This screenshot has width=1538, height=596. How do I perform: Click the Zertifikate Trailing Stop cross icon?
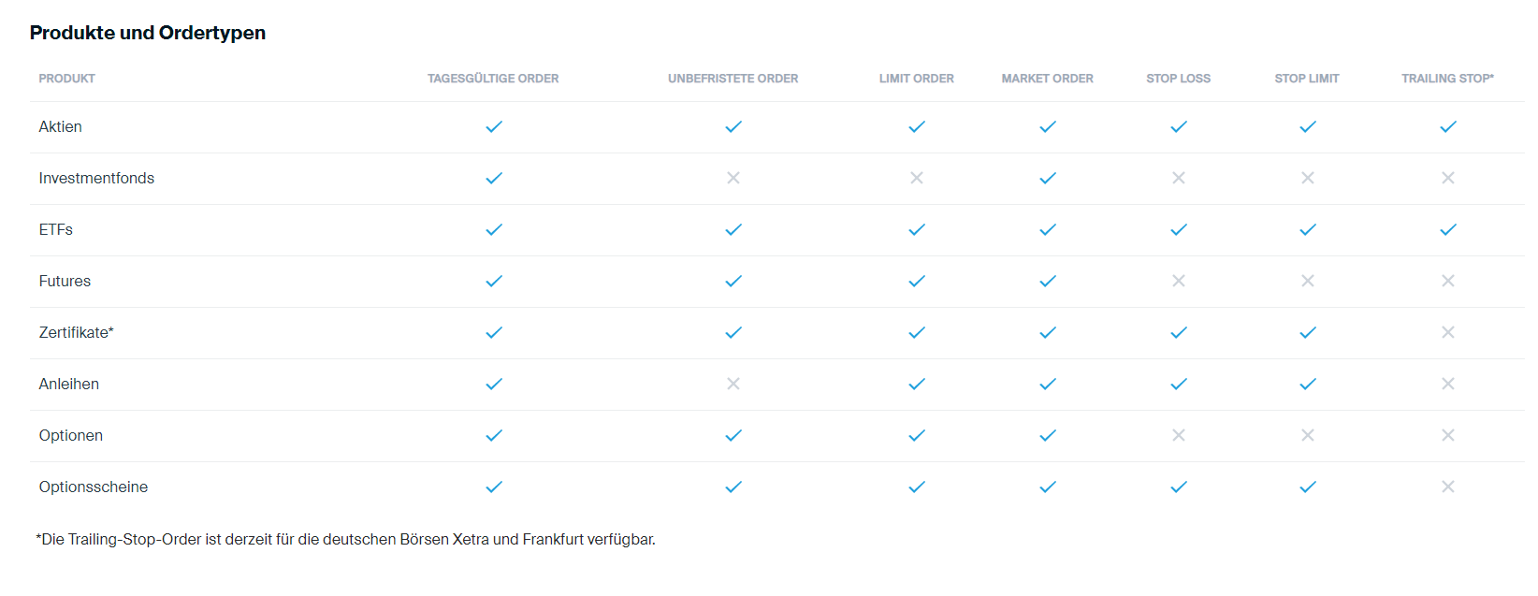(1447, 332)
